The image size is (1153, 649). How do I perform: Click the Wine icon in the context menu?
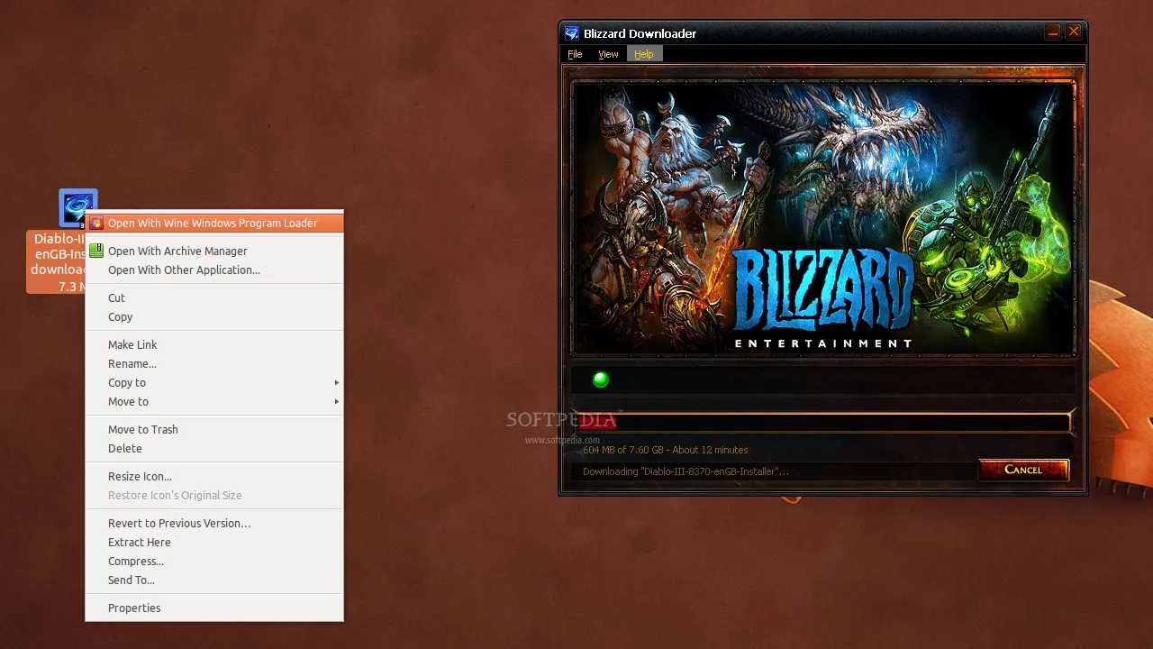click(x=95, y=224)
